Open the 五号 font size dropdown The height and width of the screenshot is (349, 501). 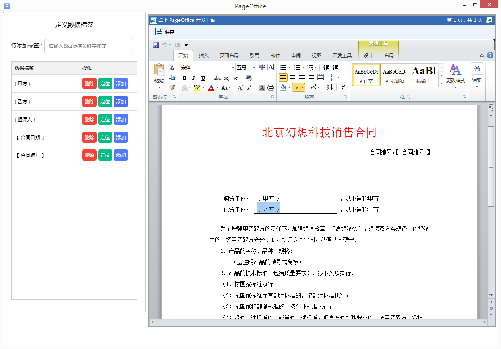(x=254, y=68)
